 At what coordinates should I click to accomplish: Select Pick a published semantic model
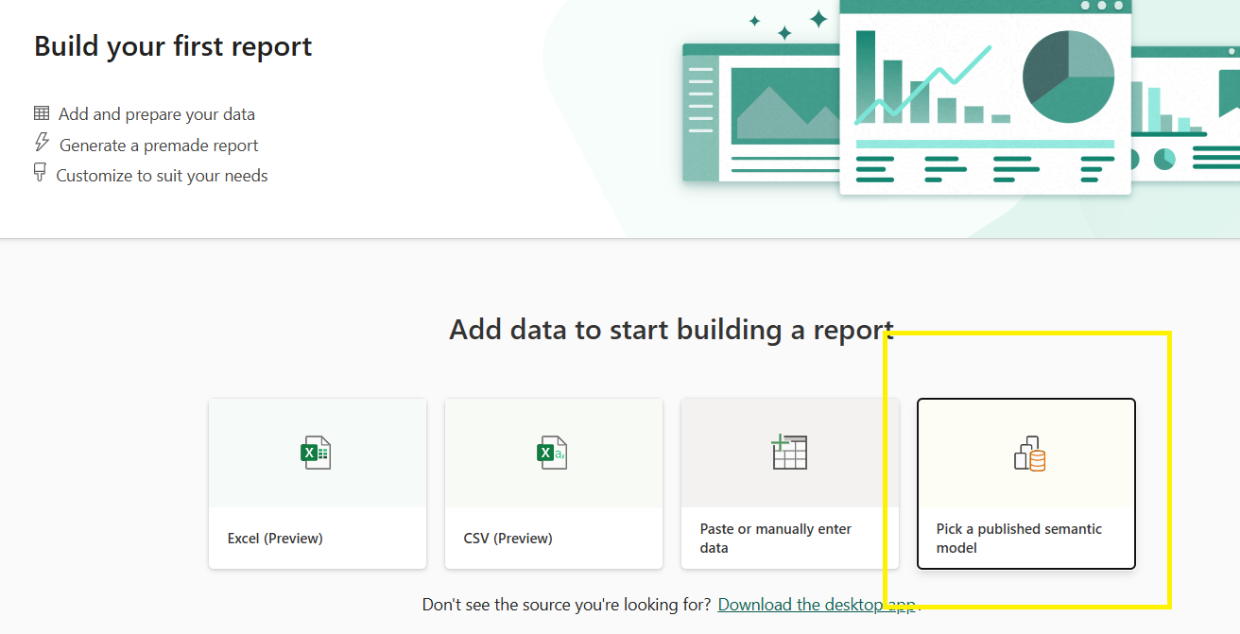tap(1026, 484)
